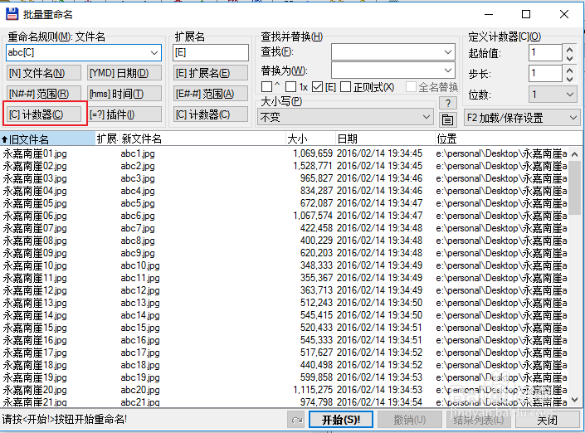Click extension section [C] 计数器(C) button
The image size is (585, 433).
pyautogui.click(x=211, y=114)
